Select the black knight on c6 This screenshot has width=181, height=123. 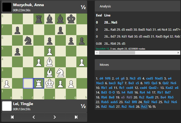tap(28, 40)
